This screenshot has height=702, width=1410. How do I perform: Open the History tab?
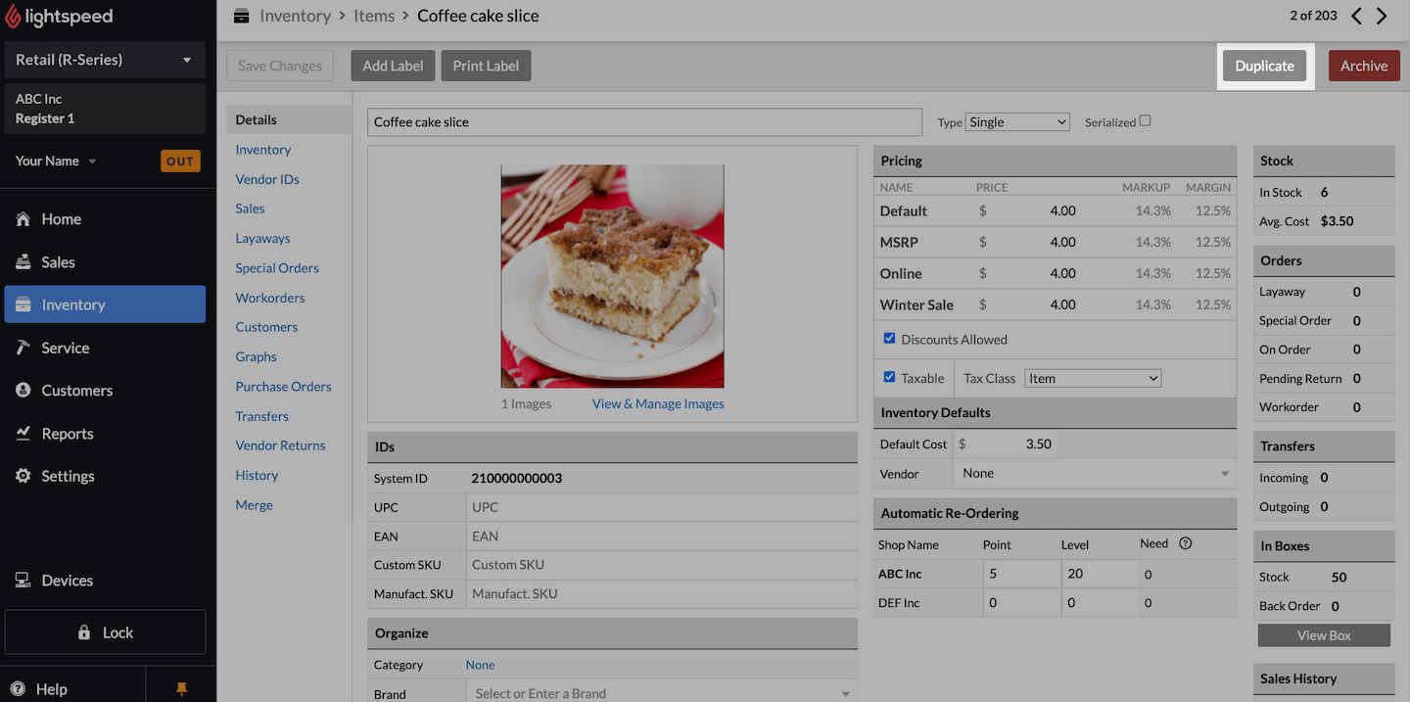pyautogui.click(x=257, y=475)
